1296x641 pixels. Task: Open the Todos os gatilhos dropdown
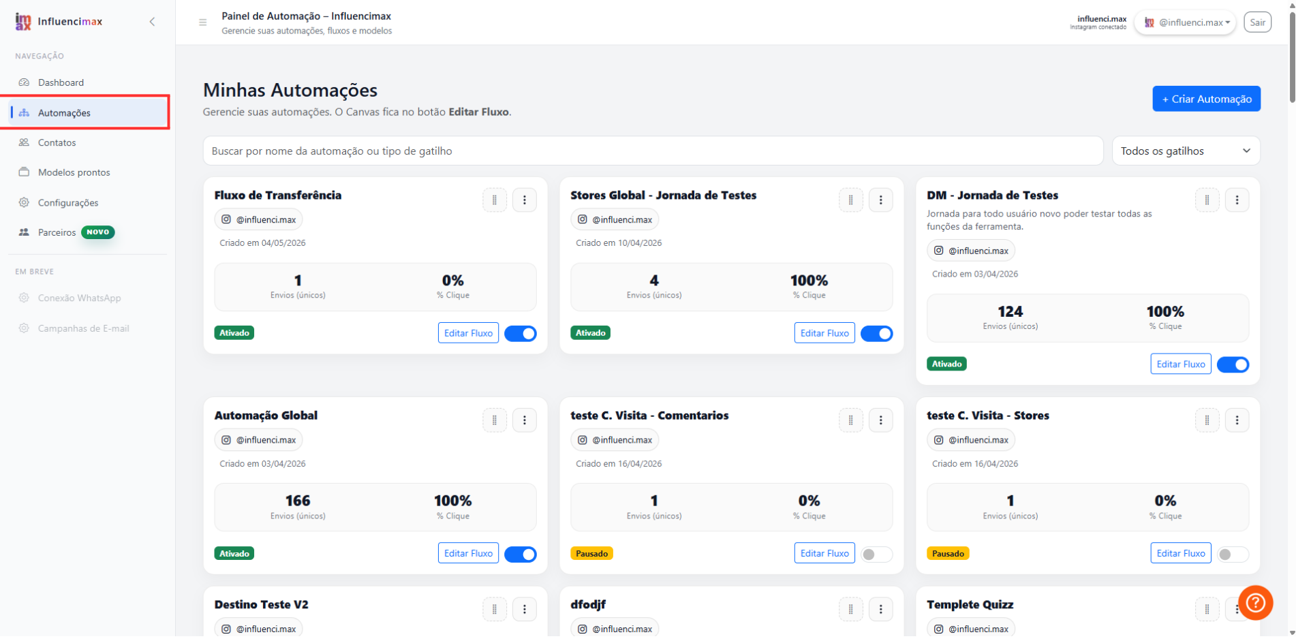1186,151
